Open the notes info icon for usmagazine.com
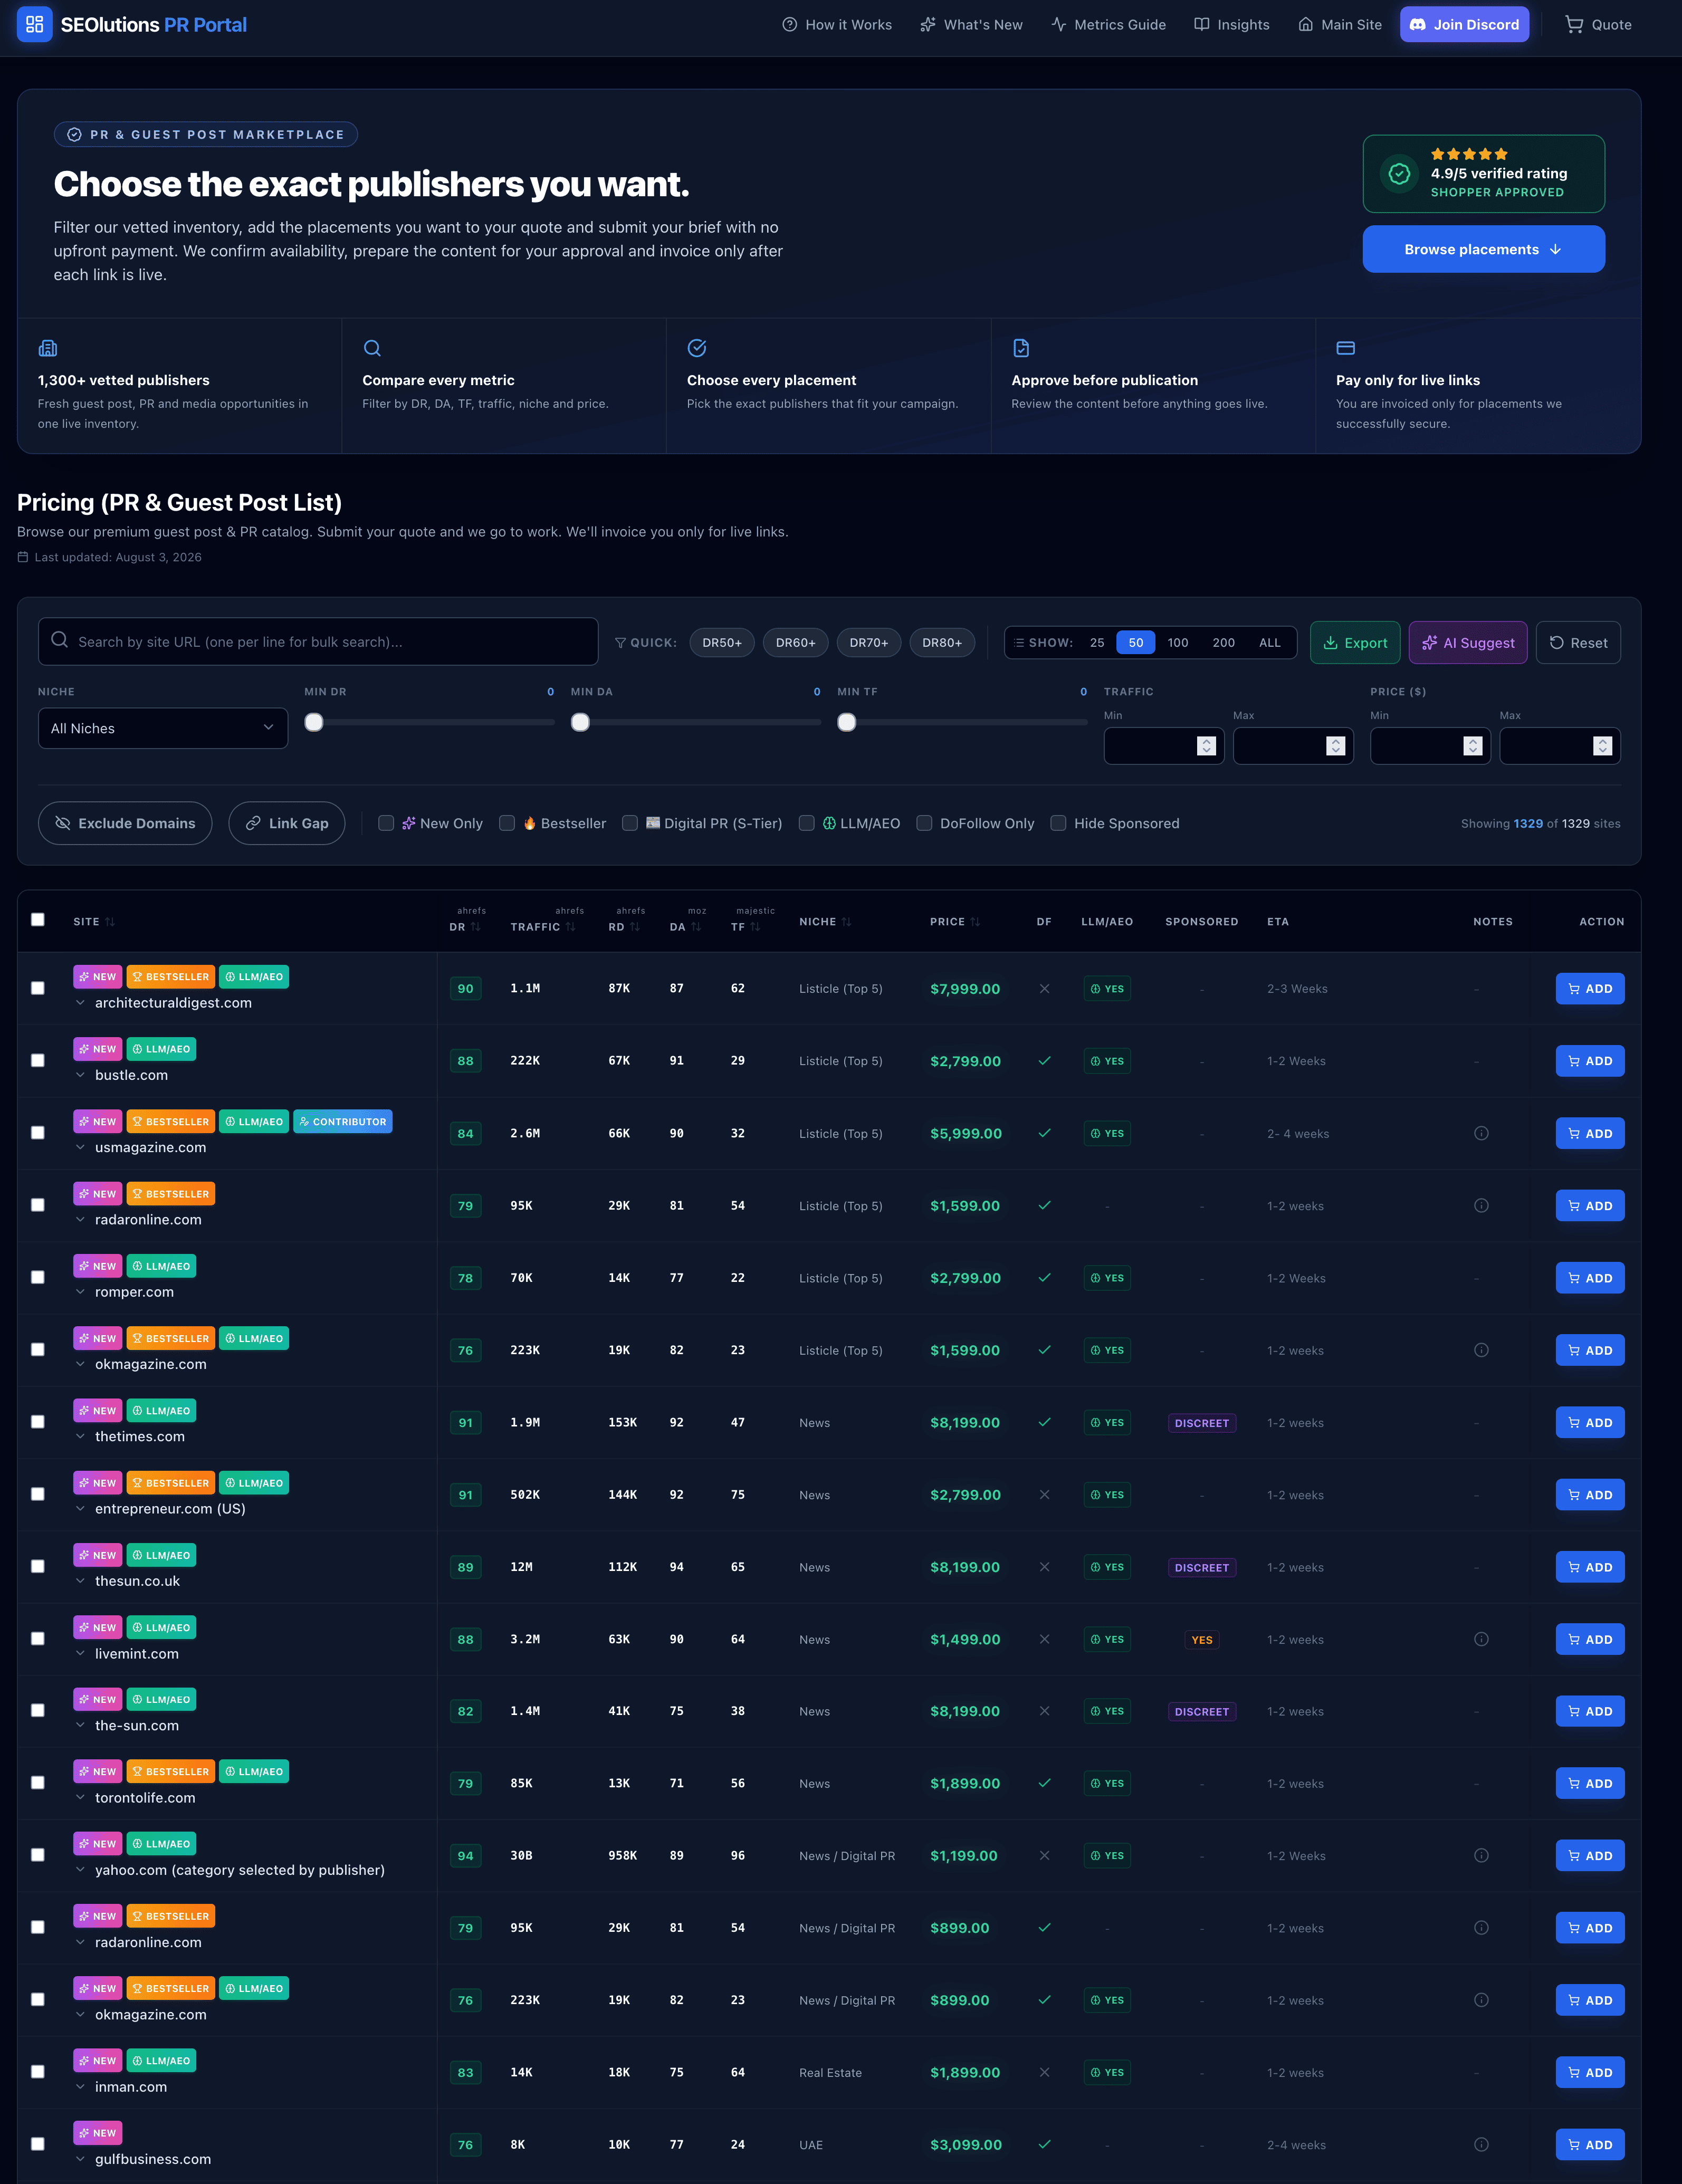1682x2184 pixels. pyautogui.click(x=1481, y=1133)
